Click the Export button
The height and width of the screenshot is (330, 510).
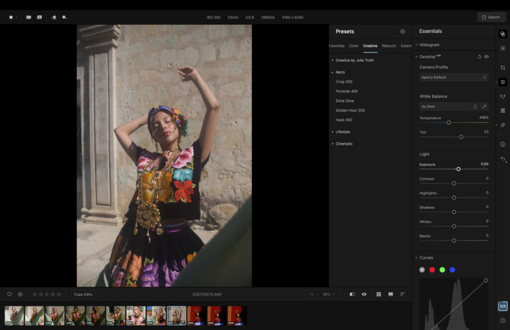coord(491,17)
